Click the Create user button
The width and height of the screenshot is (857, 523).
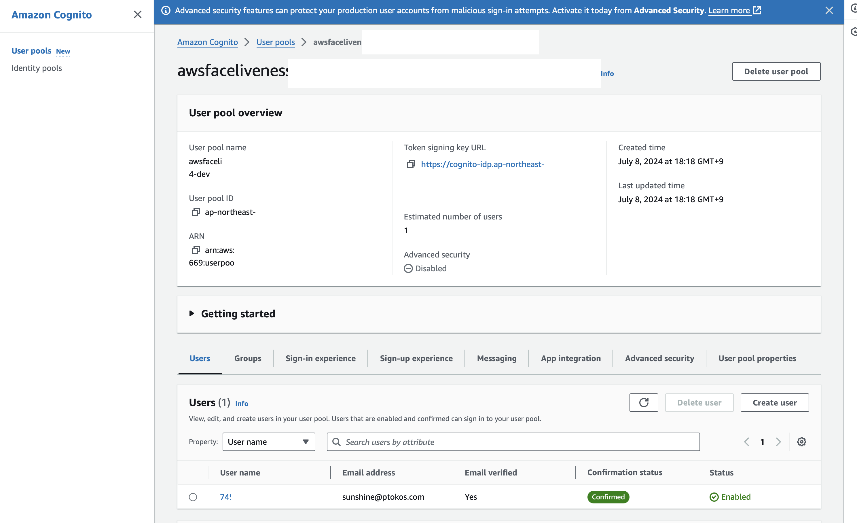774,402
